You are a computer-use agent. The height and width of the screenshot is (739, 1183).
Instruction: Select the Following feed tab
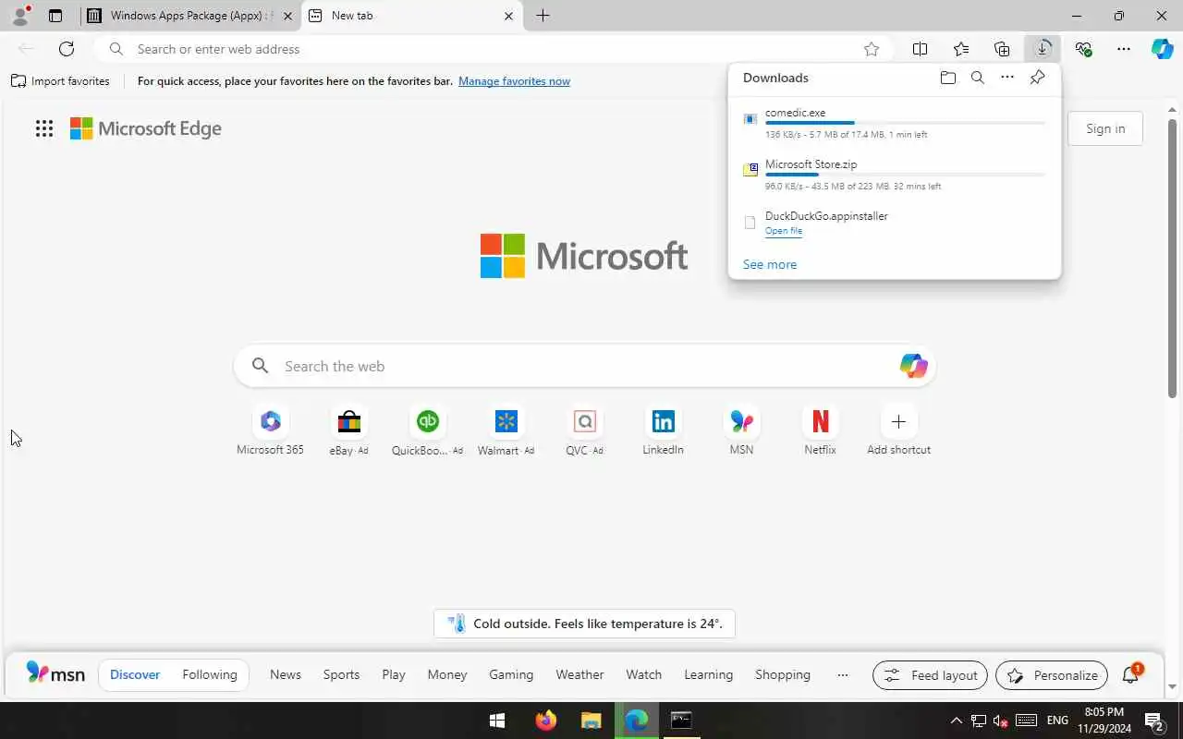(x=210, y=674)
